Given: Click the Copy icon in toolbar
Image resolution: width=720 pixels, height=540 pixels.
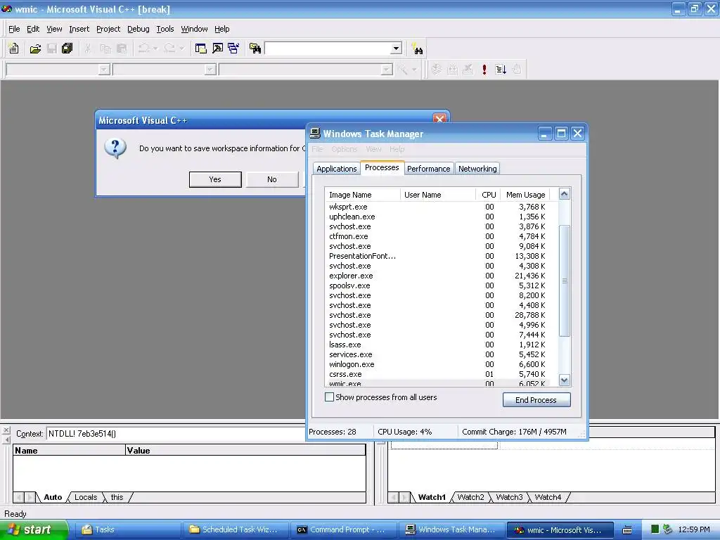Looking at the screenshot, I should coord(105,49).
